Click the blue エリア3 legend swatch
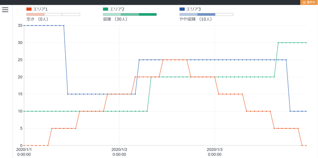 tap(182, 9)
